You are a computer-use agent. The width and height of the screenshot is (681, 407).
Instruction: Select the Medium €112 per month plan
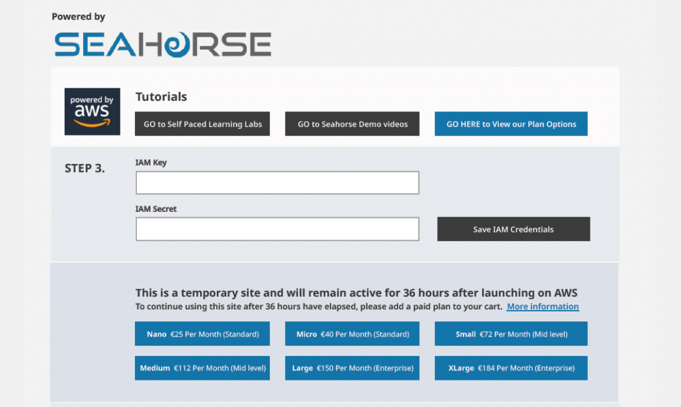tap(202, 368)
